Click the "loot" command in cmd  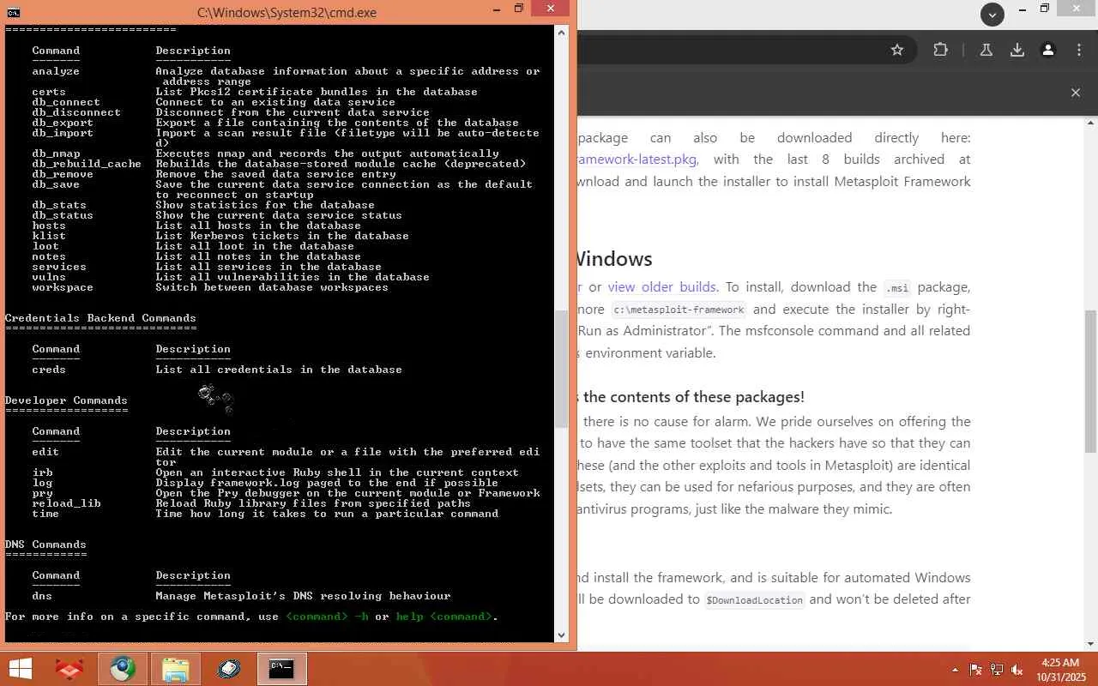pyautogui.click(x=45, y=246)
